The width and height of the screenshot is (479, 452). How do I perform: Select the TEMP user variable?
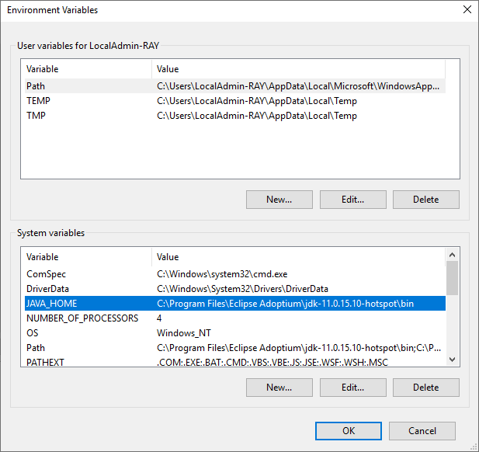[38, 101]
